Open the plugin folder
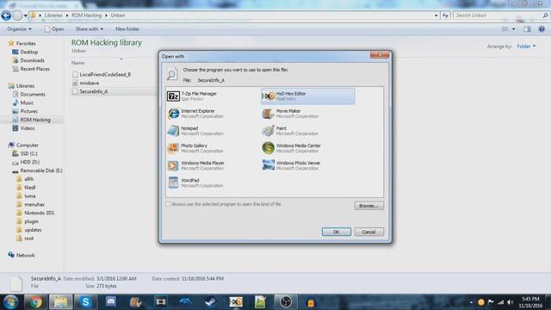 (31, 221)
